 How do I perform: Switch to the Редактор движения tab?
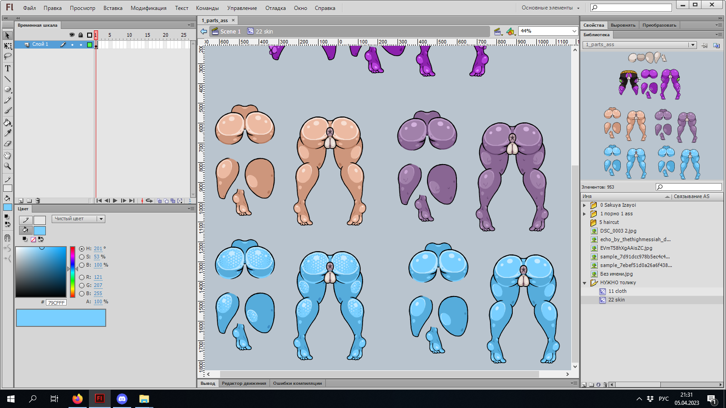click(244, 384)
